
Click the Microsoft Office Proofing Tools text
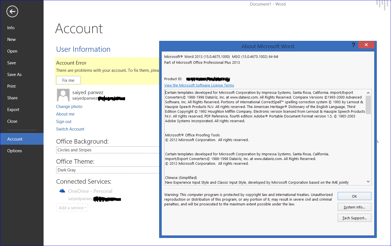192,135
